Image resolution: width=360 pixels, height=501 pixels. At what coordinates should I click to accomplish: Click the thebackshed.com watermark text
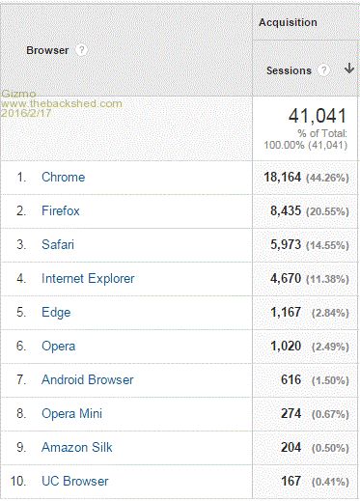pos(62,103)
